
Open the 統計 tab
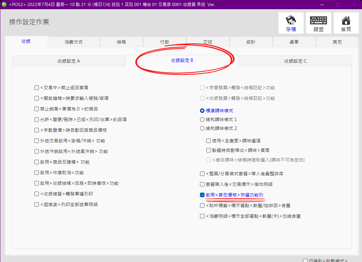tap(251, 42)
